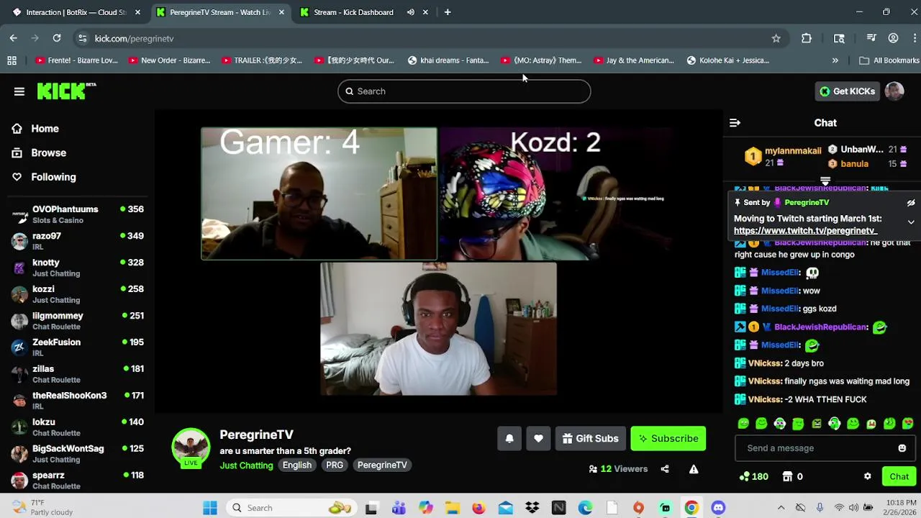Reload the page
The width and height of the screenshot is (921, 518).
point(57,38)
